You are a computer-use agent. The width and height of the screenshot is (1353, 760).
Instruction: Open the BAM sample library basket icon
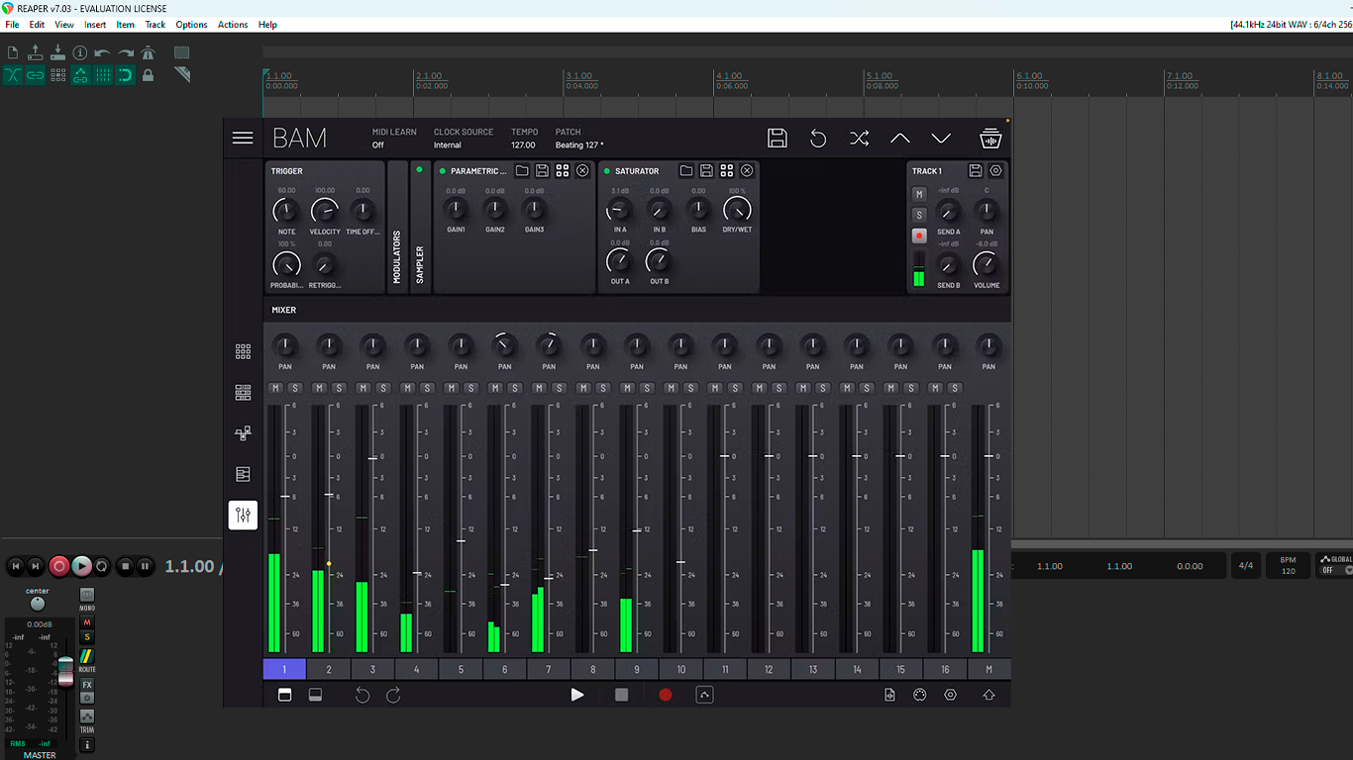(x=990, y=139)
